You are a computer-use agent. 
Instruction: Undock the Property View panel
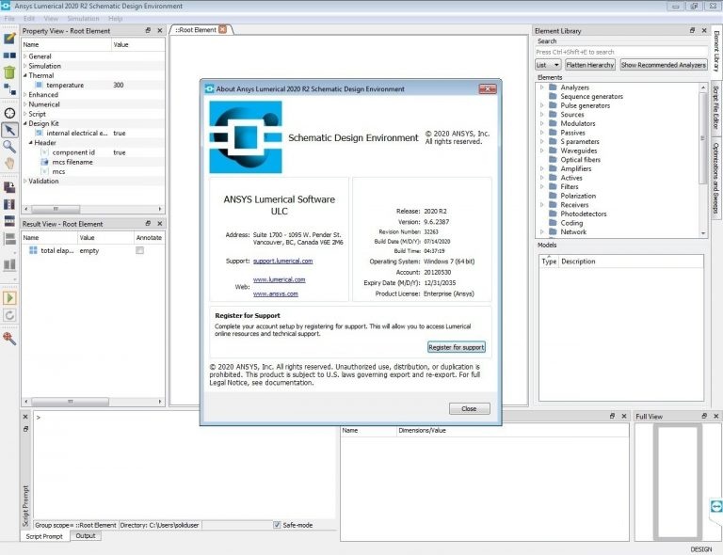click(148, 30)
